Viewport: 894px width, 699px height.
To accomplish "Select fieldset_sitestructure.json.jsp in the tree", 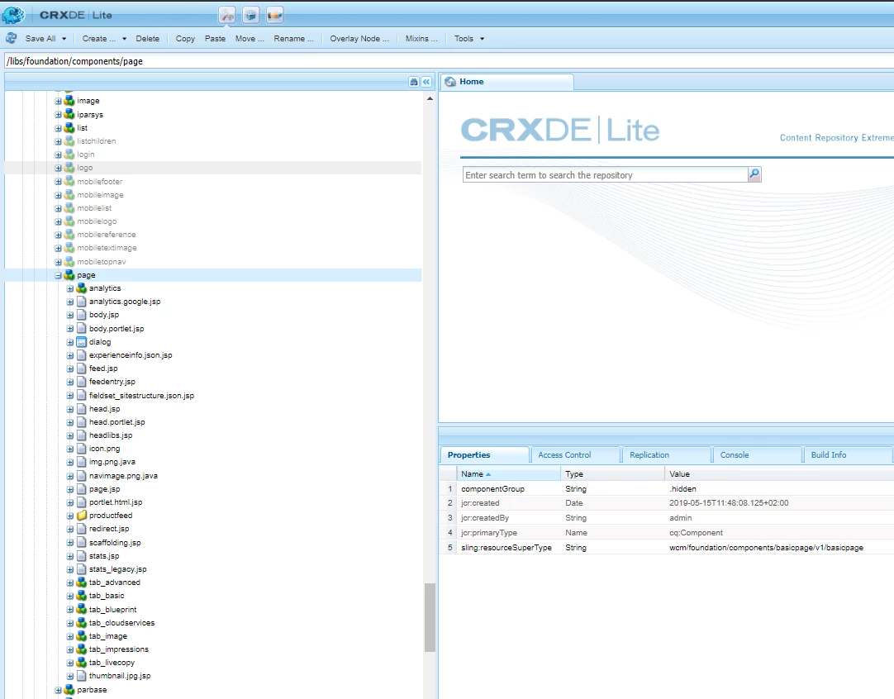I will [141, 396].
